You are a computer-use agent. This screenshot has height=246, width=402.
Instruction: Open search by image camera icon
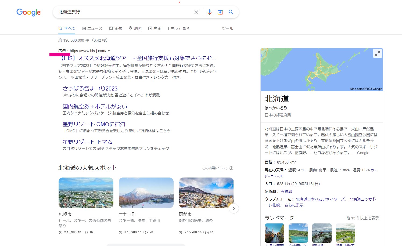(x=220, y=12)
